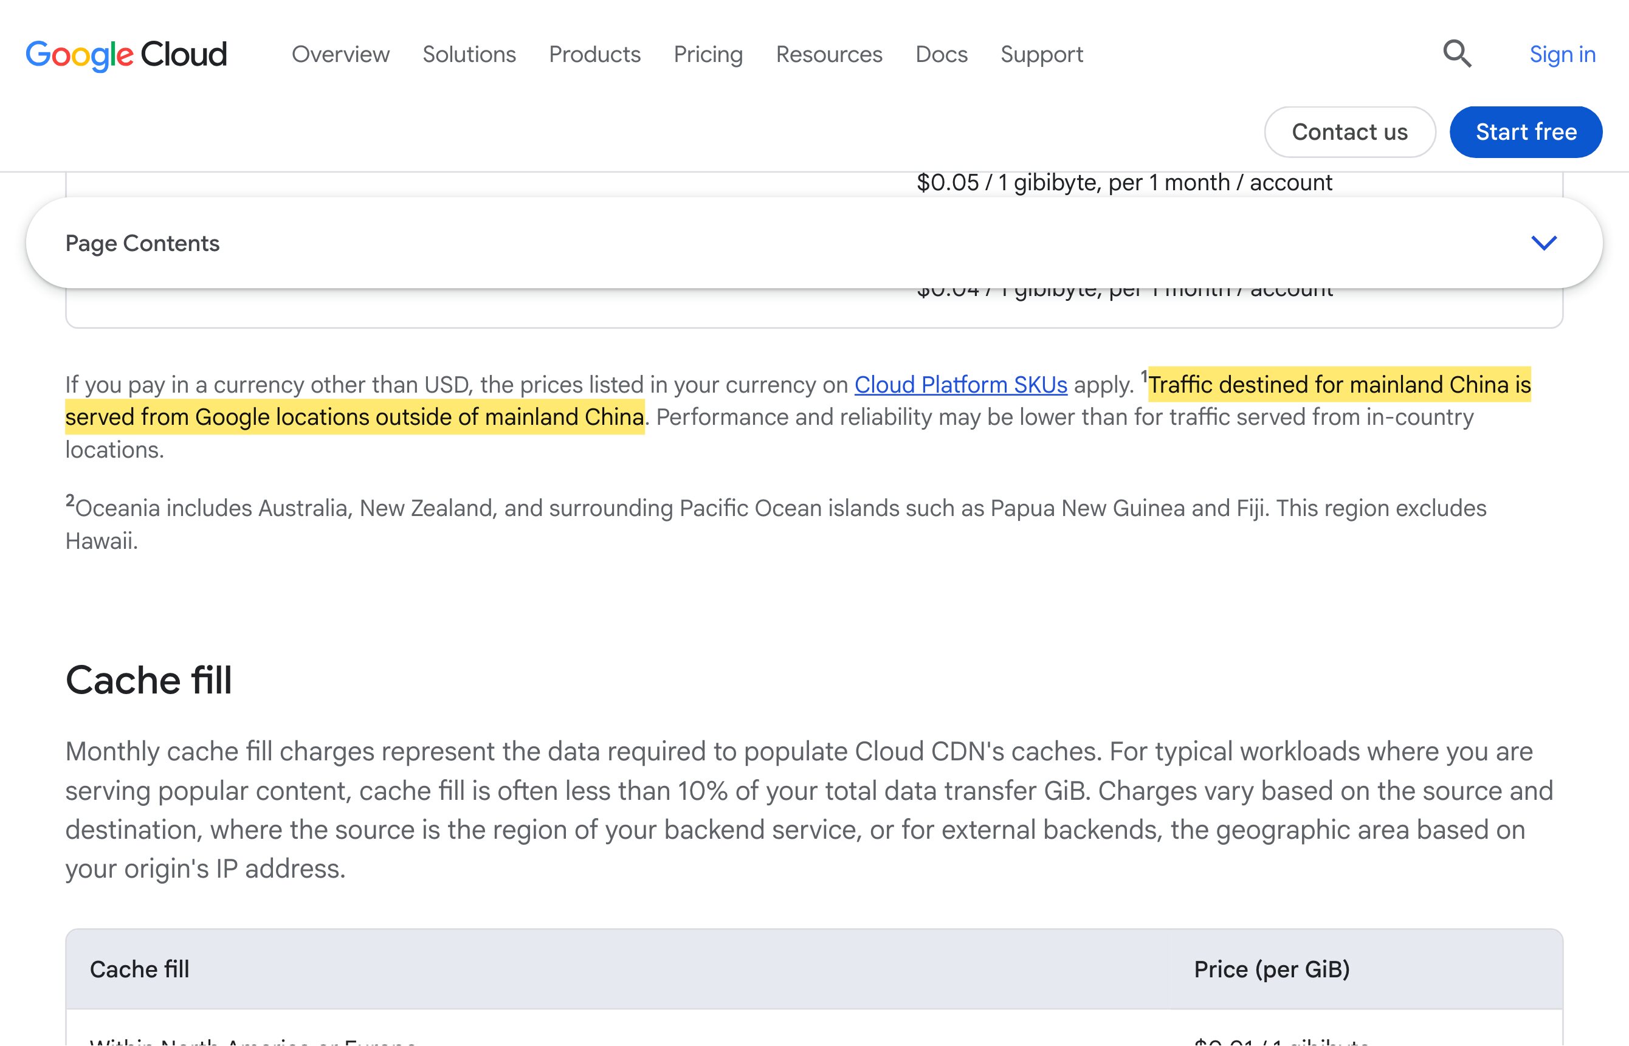Viewport: 1629px width, 1046px height.
Task: Open the search magnifier icon
Action: 1457,53
